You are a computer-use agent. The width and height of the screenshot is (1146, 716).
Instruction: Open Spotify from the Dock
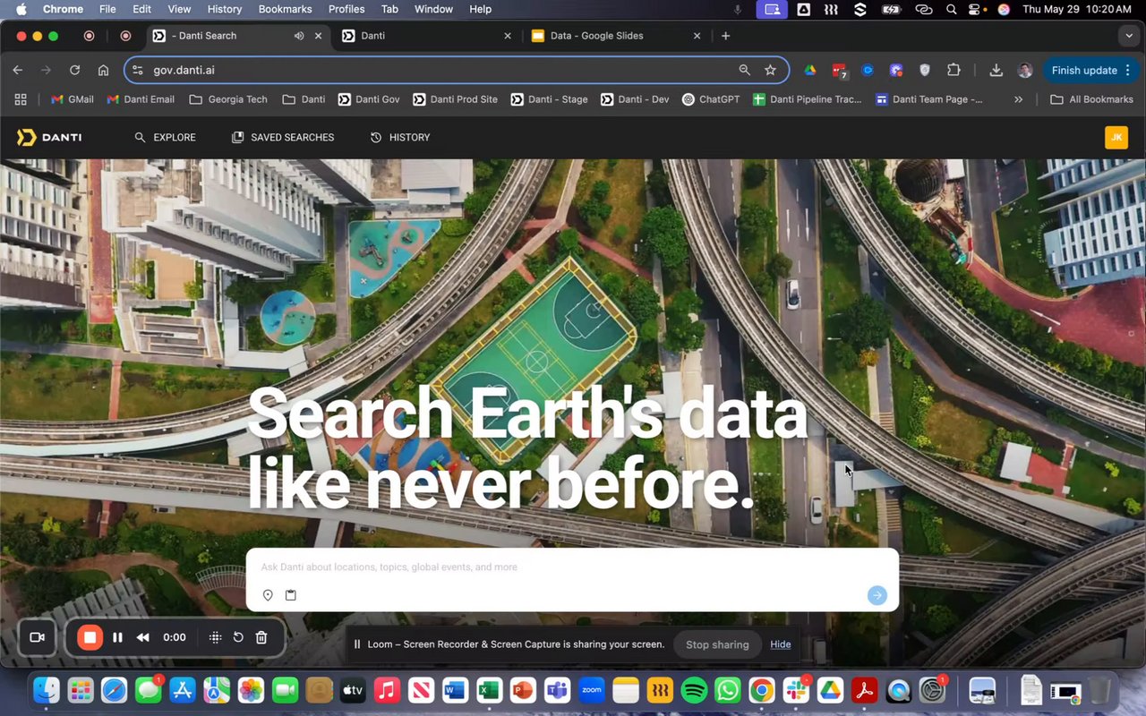click(x=694, y=690)
